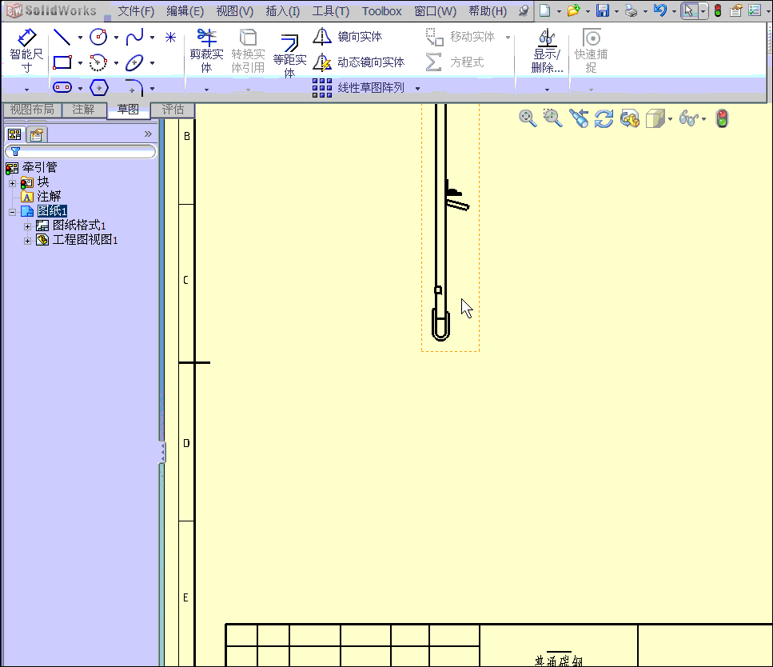Open the Linear Sketch Pattern dropdown arrow
This screenshot has height=667, width=773.
417,89
